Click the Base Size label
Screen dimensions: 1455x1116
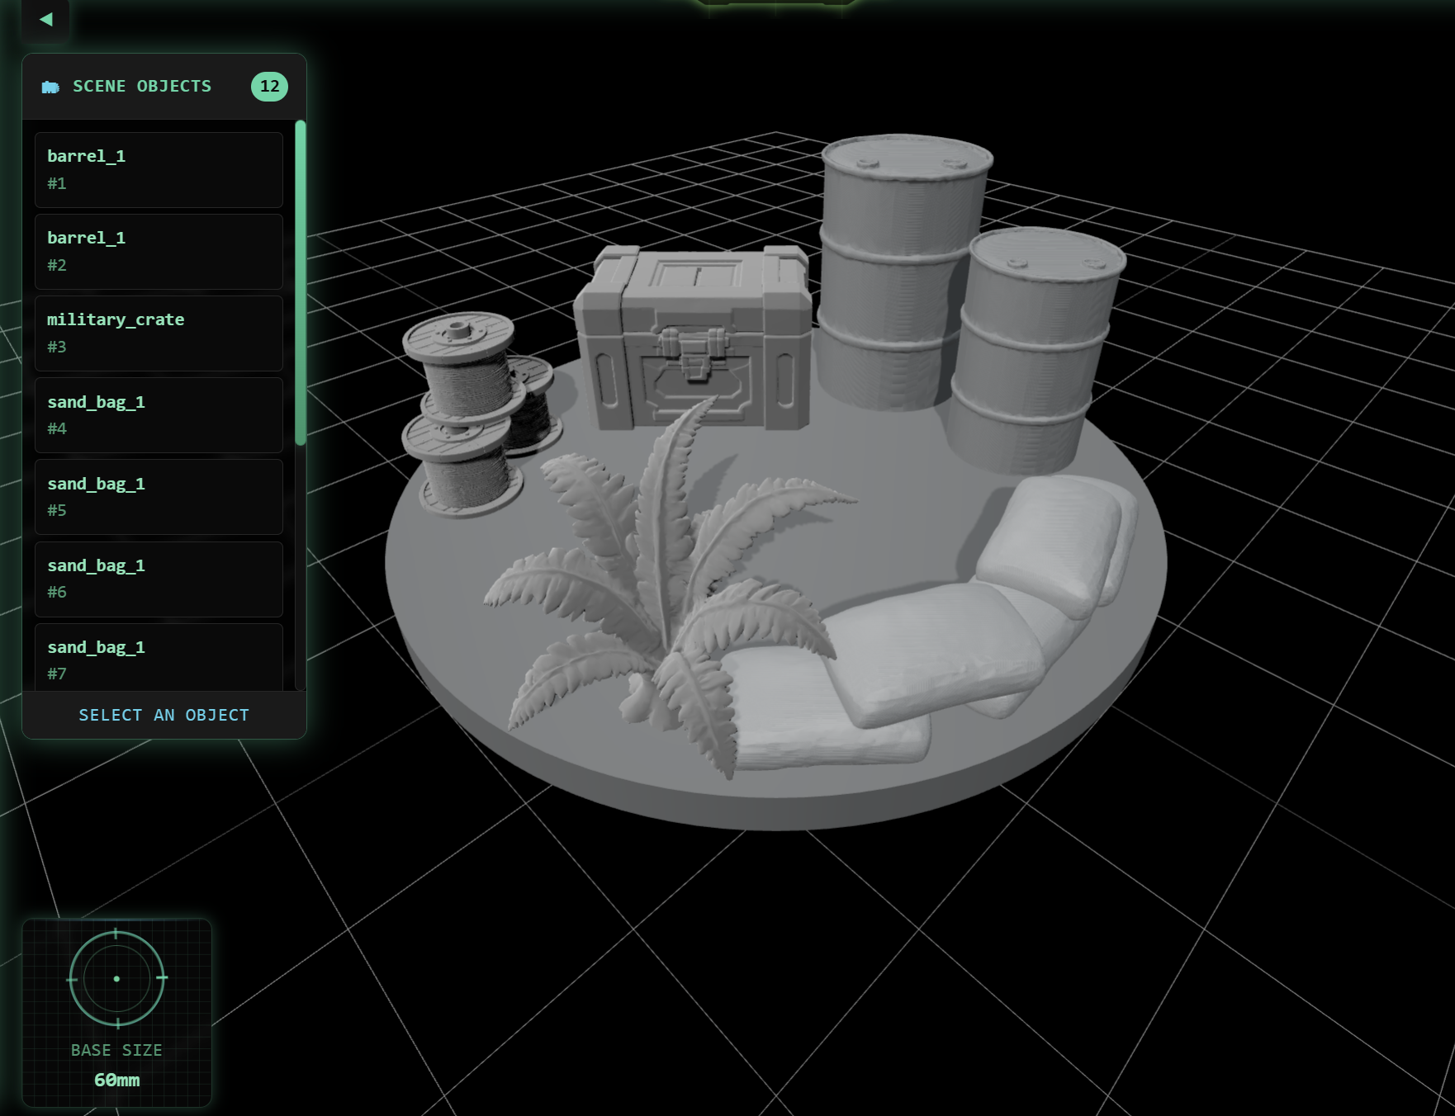116,1050
